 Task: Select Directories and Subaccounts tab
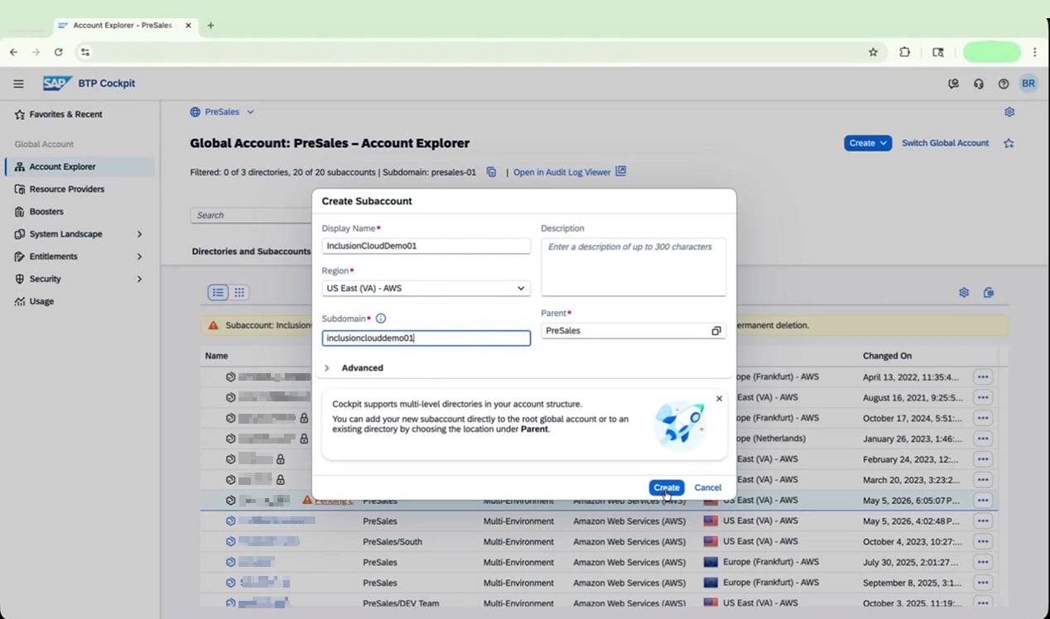point(251,251)
